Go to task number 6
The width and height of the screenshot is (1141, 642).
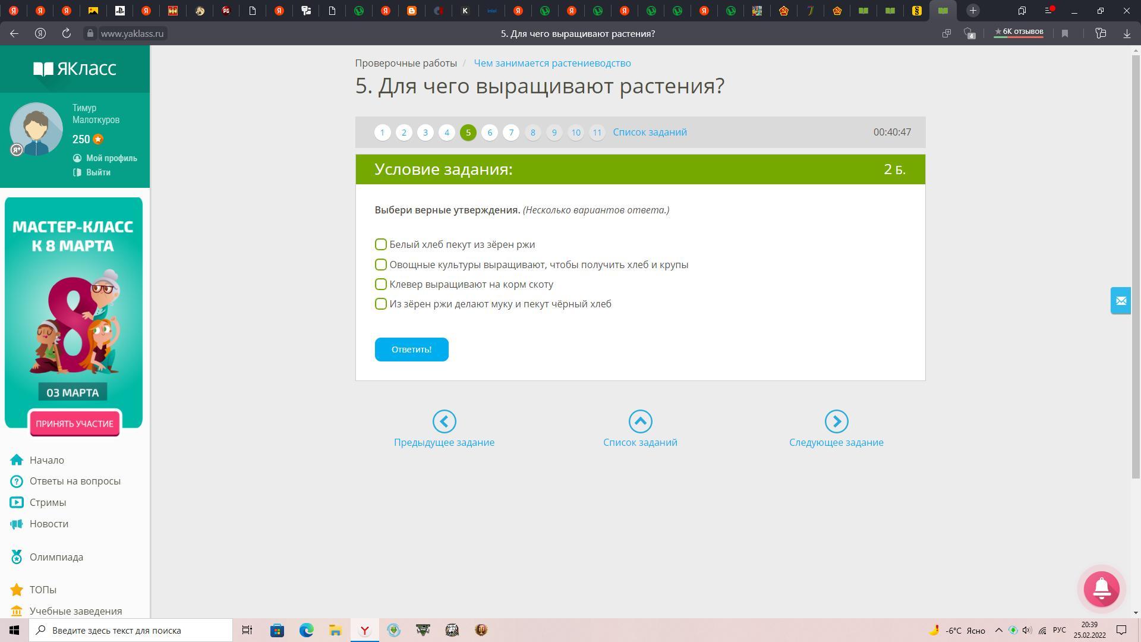click(490, 133)
